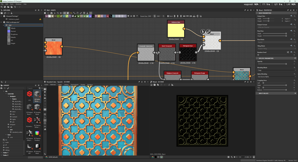The height and width of the screenshot is (162, 298).
Task: Open the Tools menu
Action: tap(12, 4)
